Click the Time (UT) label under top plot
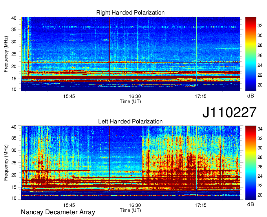Image resolution: width=267 pixels, height=217 pixels. [130, 101]
